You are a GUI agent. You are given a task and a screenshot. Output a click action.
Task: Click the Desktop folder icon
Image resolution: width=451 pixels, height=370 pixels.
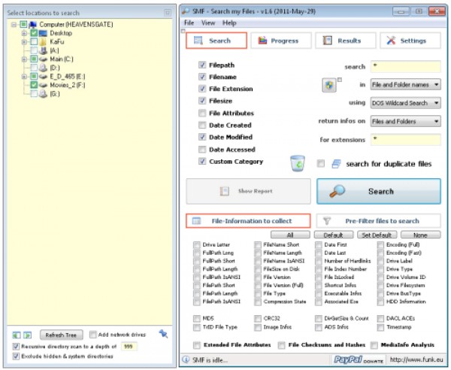click(43, 33)
